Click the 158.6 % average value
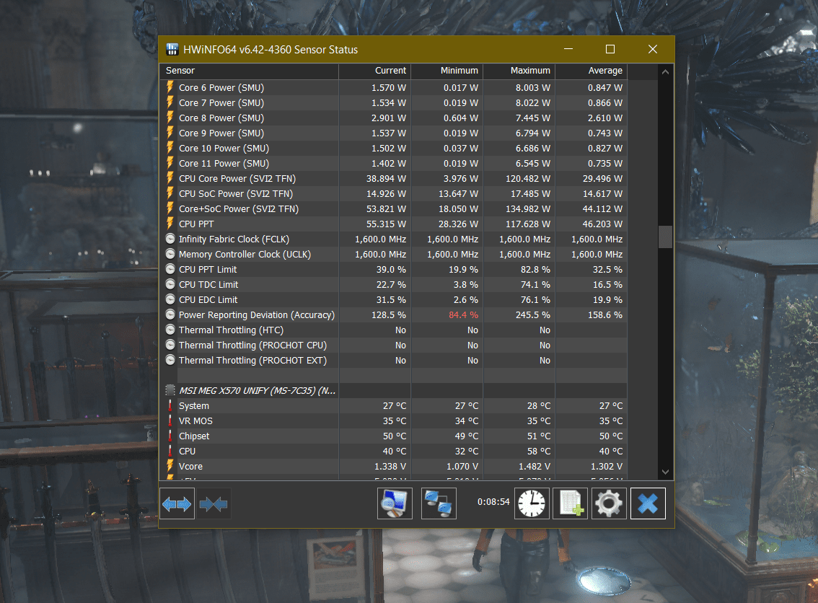 [605, 315]
